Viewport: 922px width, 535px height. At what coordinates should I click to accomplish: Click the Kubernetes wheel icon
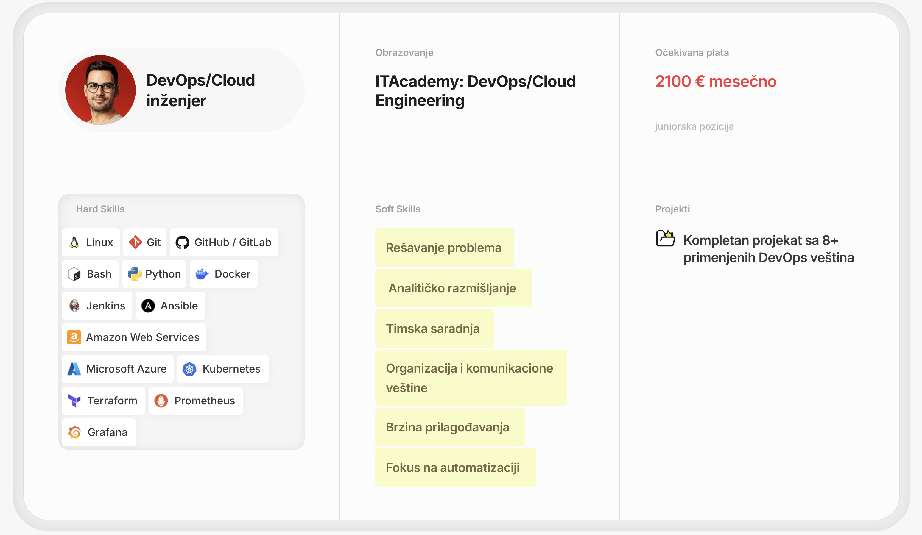(x=189, y=369)
